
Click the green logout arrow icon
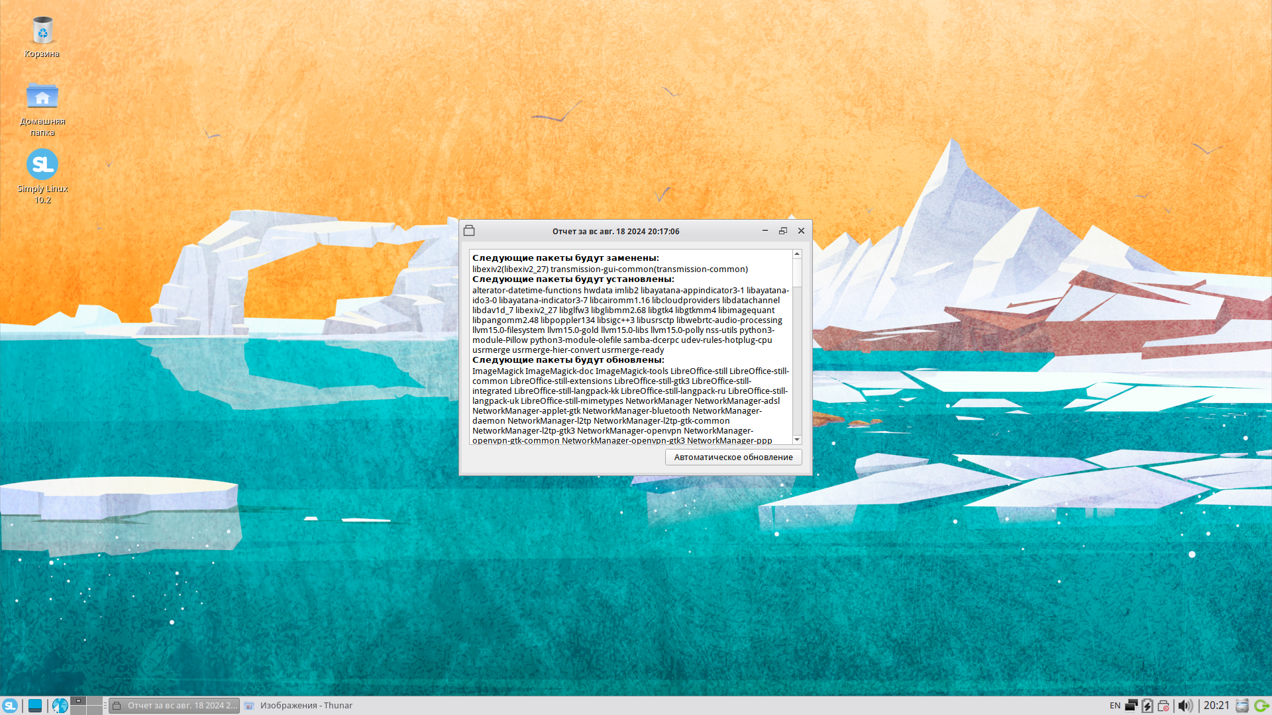pyautogui.click(x=1261, y=706)
